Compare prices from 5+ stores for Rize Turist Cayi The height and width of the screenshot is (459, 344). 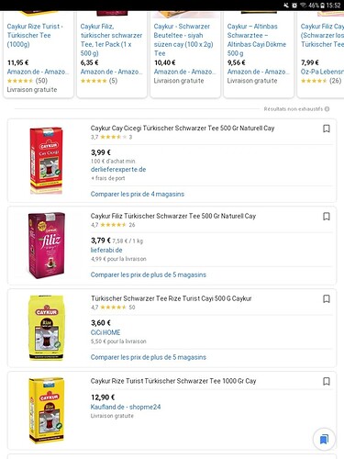[149, 357]
